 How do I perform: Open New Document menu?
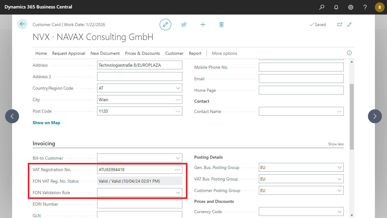[105, 53]
